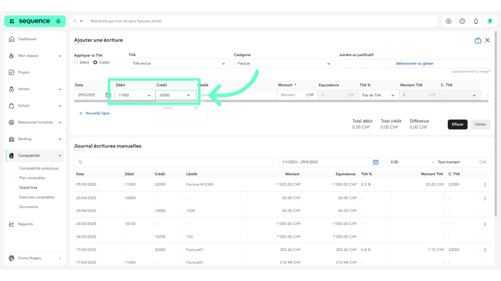Click the sequence logo
501x281 pixels.
tap(35, 21)
